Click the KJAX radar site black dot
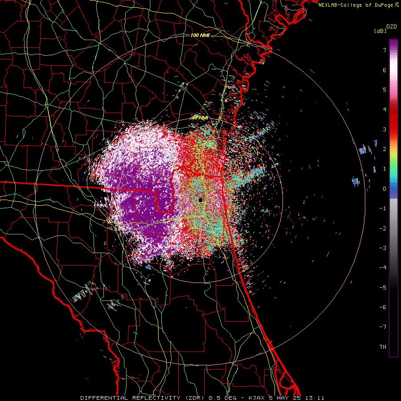The width and height of the screenshot is (401, 401). [x=201, y=200]
